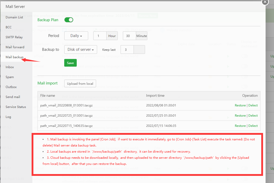Open Send mail section

[x=13, y=97]
